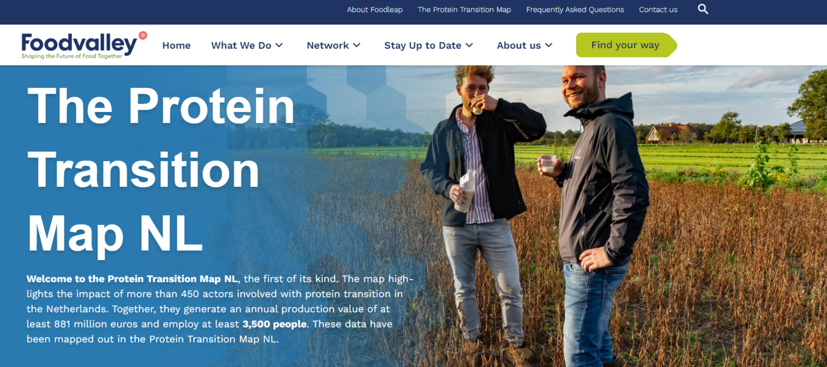This screenshot has height=367, width=827.
Task: Open the About Foodleap link
Action: tap(375, 9)
